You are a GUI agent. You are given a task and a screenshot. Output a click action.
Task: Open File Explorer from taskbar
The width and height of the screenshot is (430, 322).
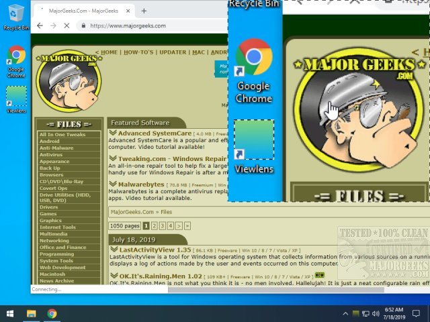(32, 313)
